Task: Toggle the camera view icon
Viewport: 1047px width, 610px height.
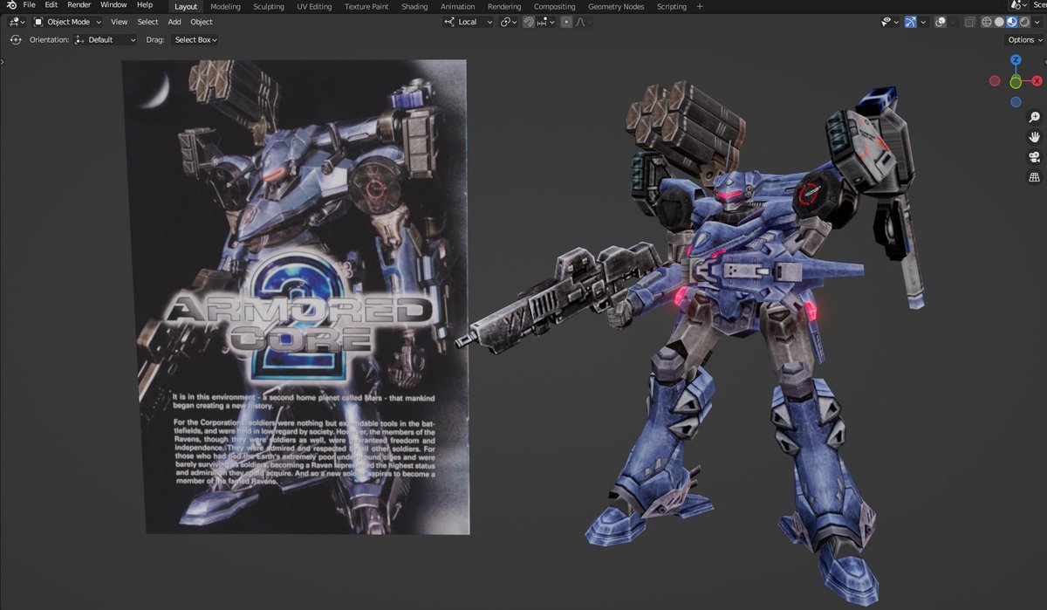Action: [x=1035, y=157]
